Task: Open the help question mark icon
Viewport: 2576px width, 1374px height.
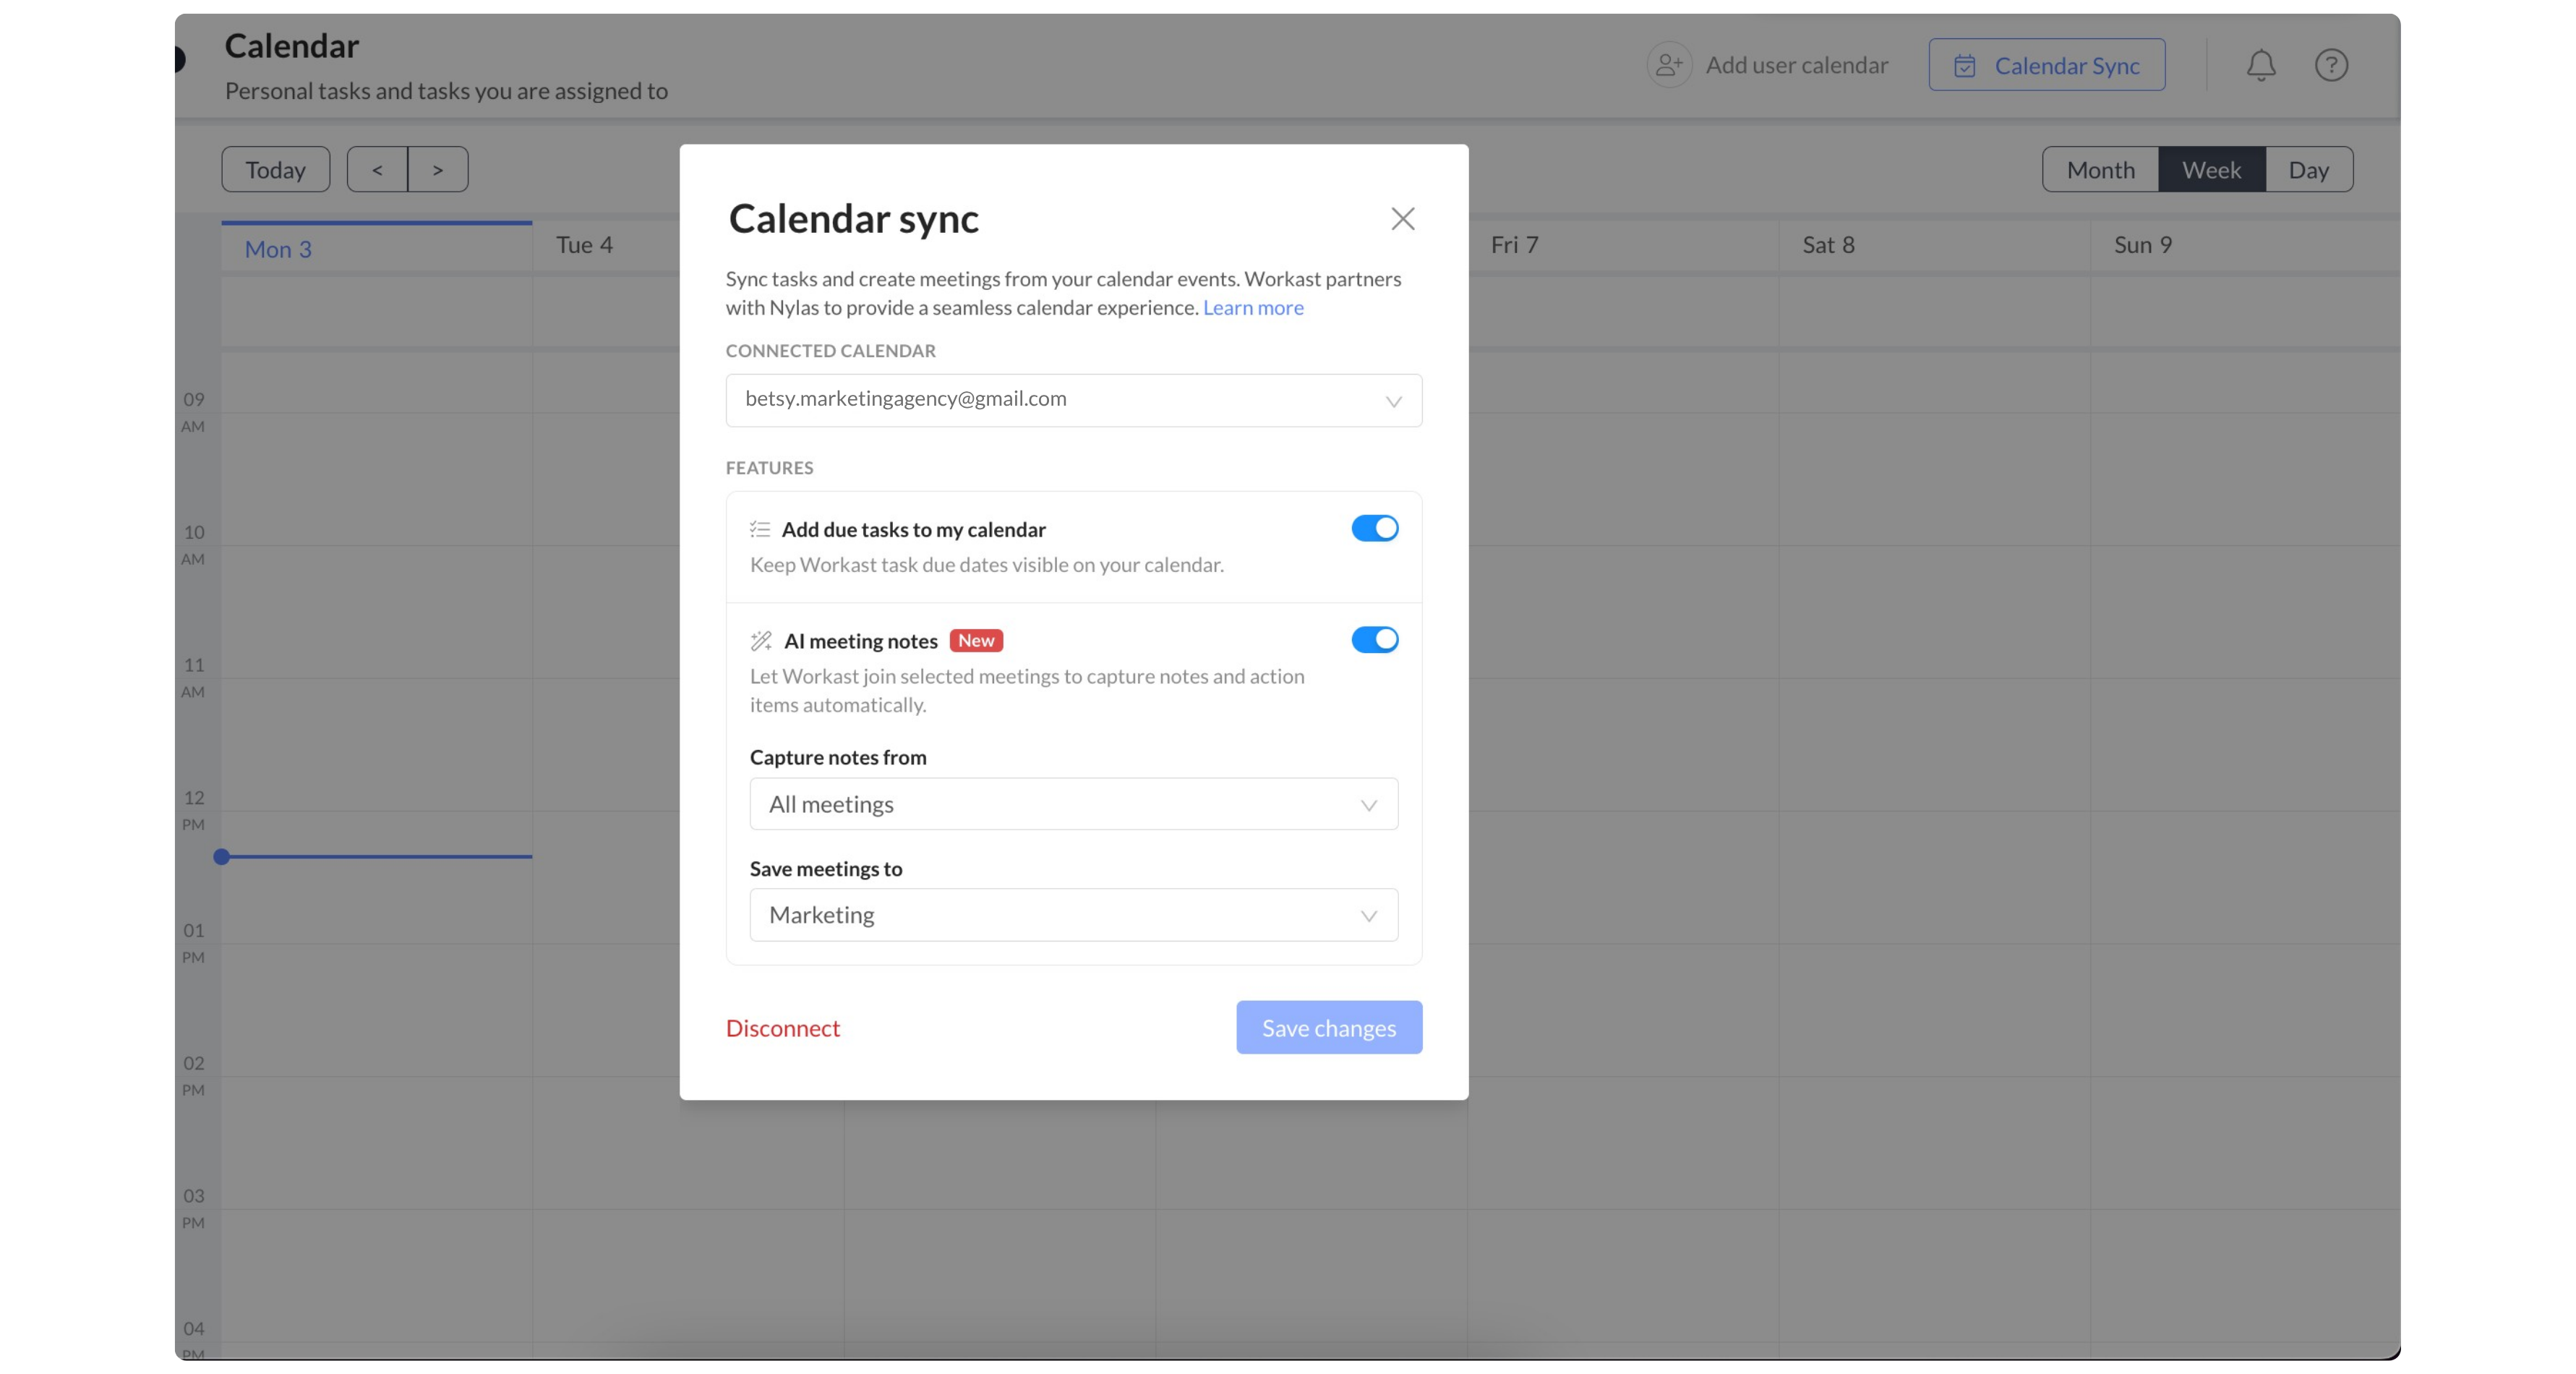Action: (x=2331, y=65)
